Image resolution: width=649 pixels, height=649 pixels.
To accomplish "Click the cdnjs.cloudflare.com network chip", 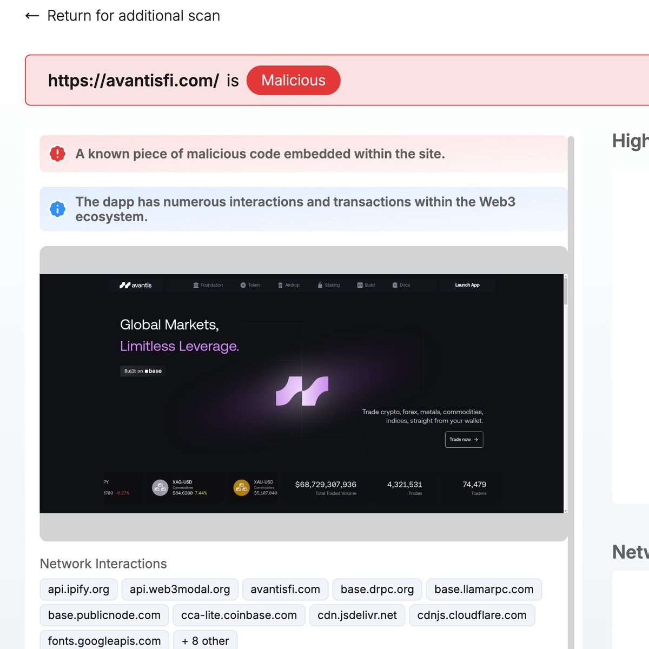I will tap(472, 615).
